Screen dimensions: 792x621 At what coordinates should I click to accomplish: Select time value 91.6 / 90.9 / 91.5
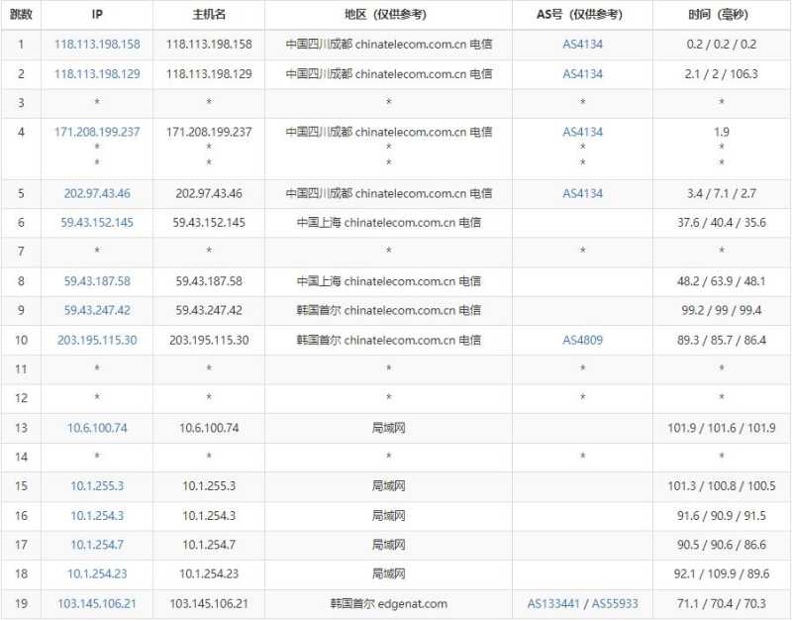[722, 516]
